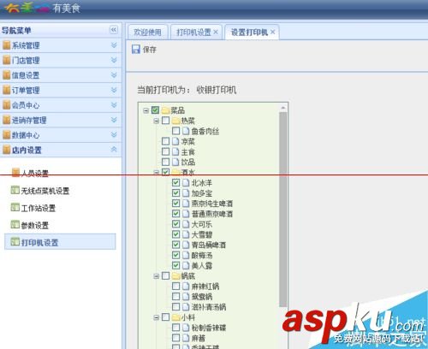Click the 会员中心 folder icon
The width and height of the screenshot is (428, 349).
6,105
